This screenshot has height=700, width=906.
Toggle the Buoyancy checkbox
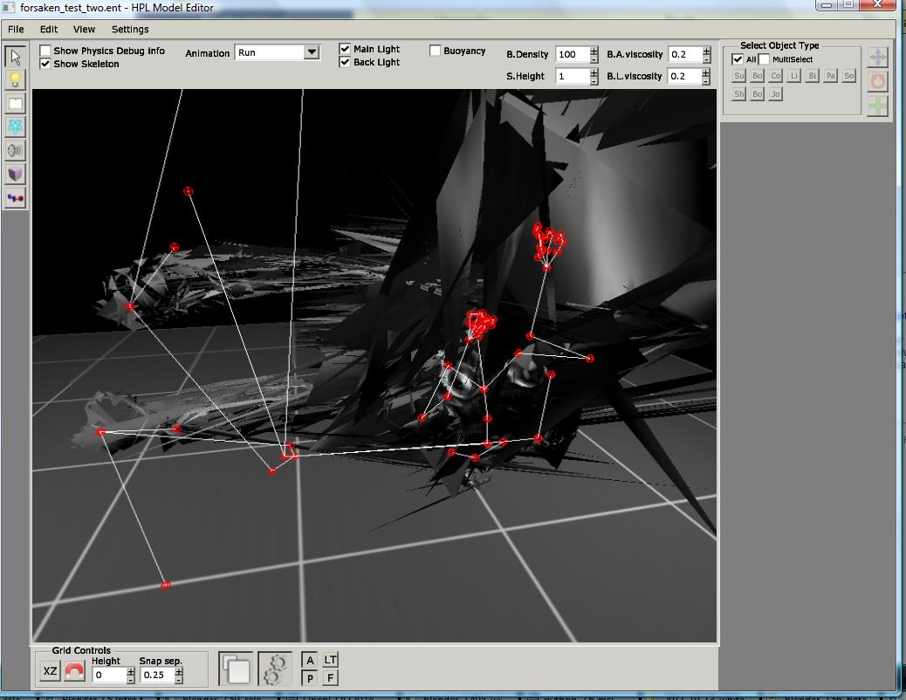tap(436, 51)
